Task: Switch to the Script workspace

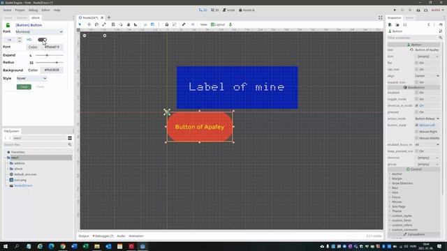Action: coord(228,10)
